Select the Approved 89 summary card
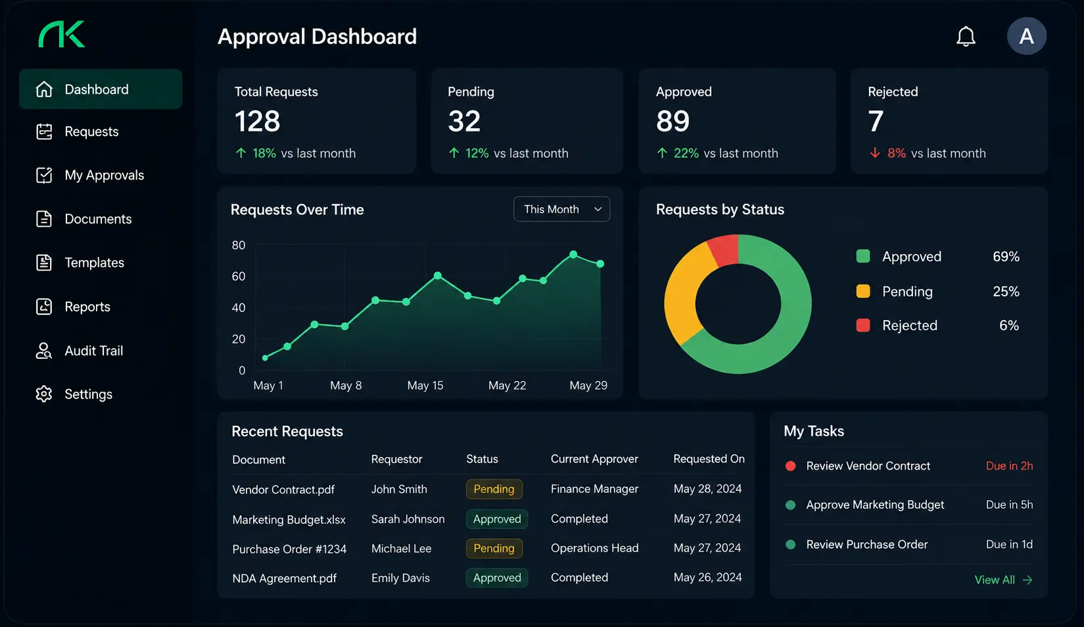1084x627 pixels. coord(738,121)
